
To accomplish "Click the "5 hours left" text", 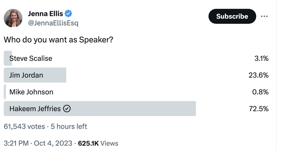I will tap(69, 126).
